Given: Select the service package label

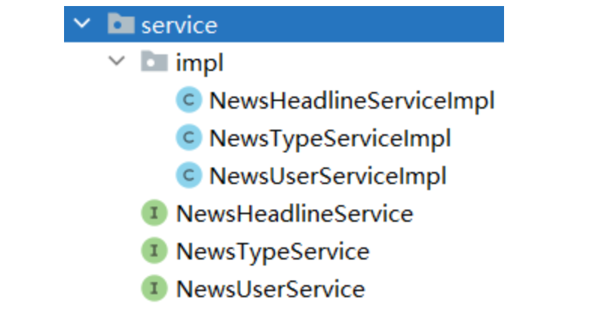Looking at the screenshot, I should [179, 26].
